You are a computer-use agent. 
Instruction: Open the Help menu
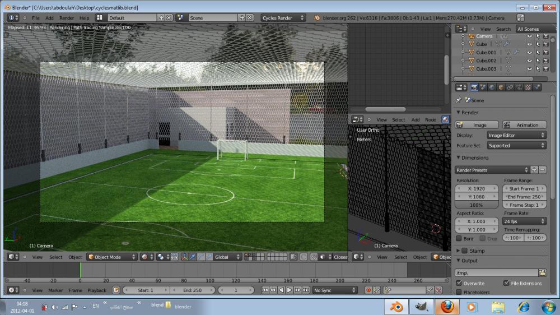point(85,17)
